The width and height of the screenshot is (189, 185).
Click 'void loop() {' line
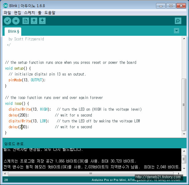pyautogui.click(x=17, y=104)
